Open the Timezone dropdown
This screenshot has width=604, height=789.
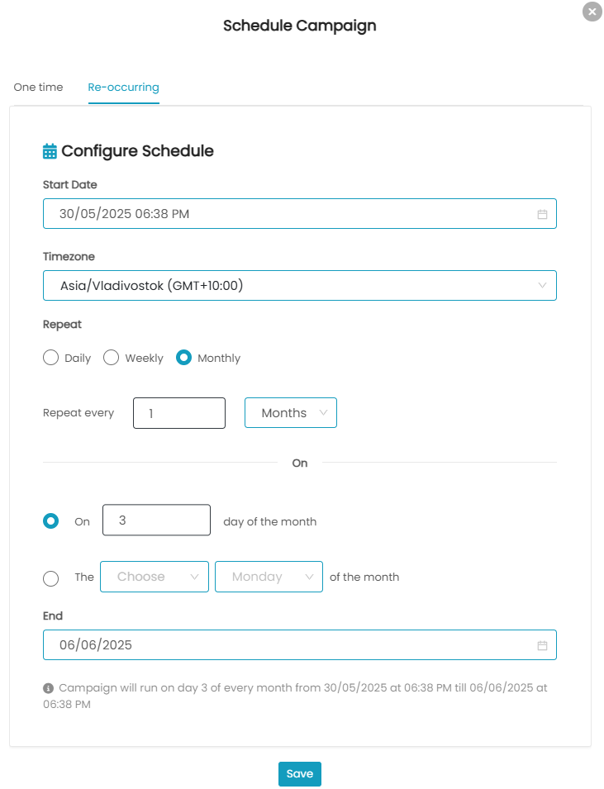300,285
